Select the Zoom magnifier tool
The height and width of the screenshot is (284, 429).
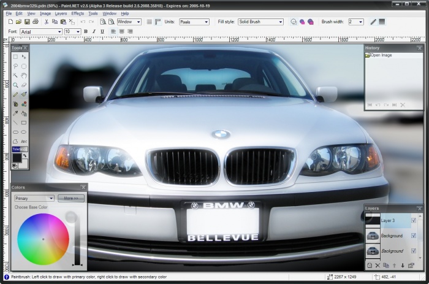(15, 85)
